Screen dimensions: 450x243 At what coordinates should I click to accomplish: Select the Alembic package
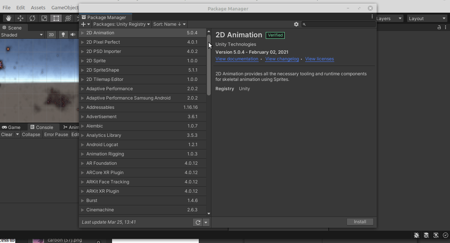click(143, 126)
